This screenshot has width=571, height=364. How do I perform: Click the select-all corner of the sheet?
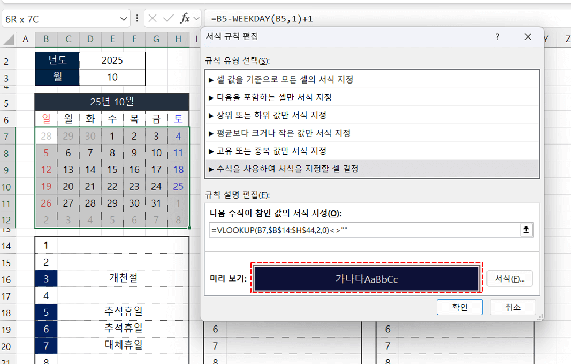(7, 39)
